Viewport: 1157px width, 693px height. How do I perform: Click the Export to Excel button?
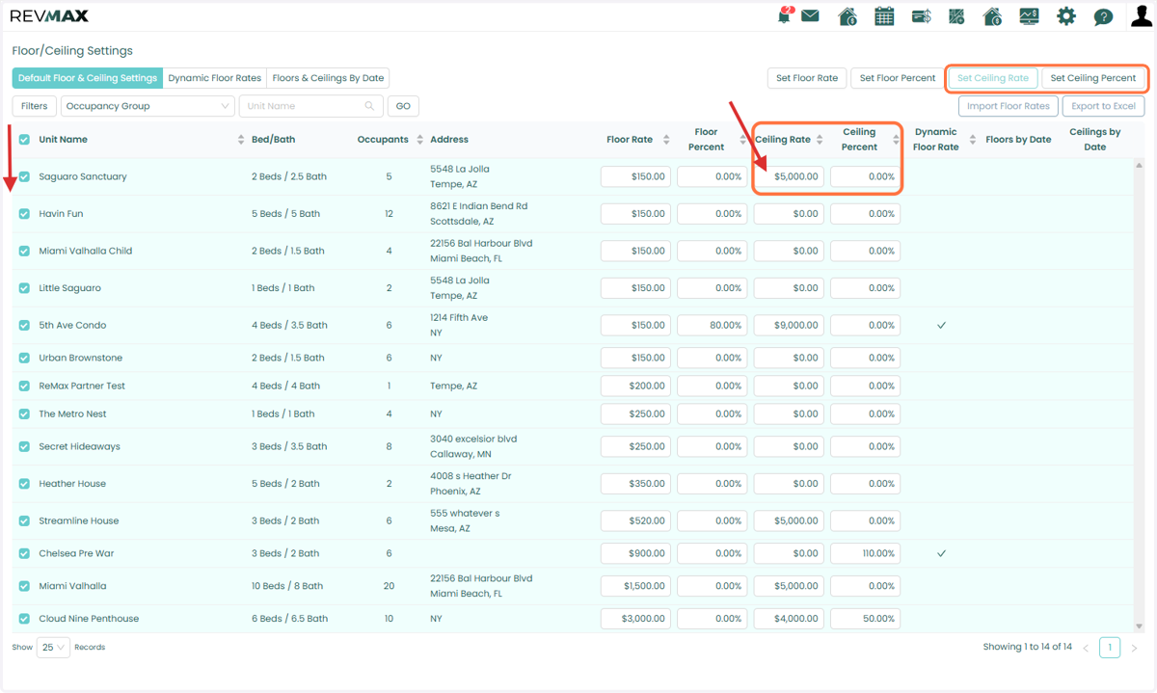tap(1103, 106)
